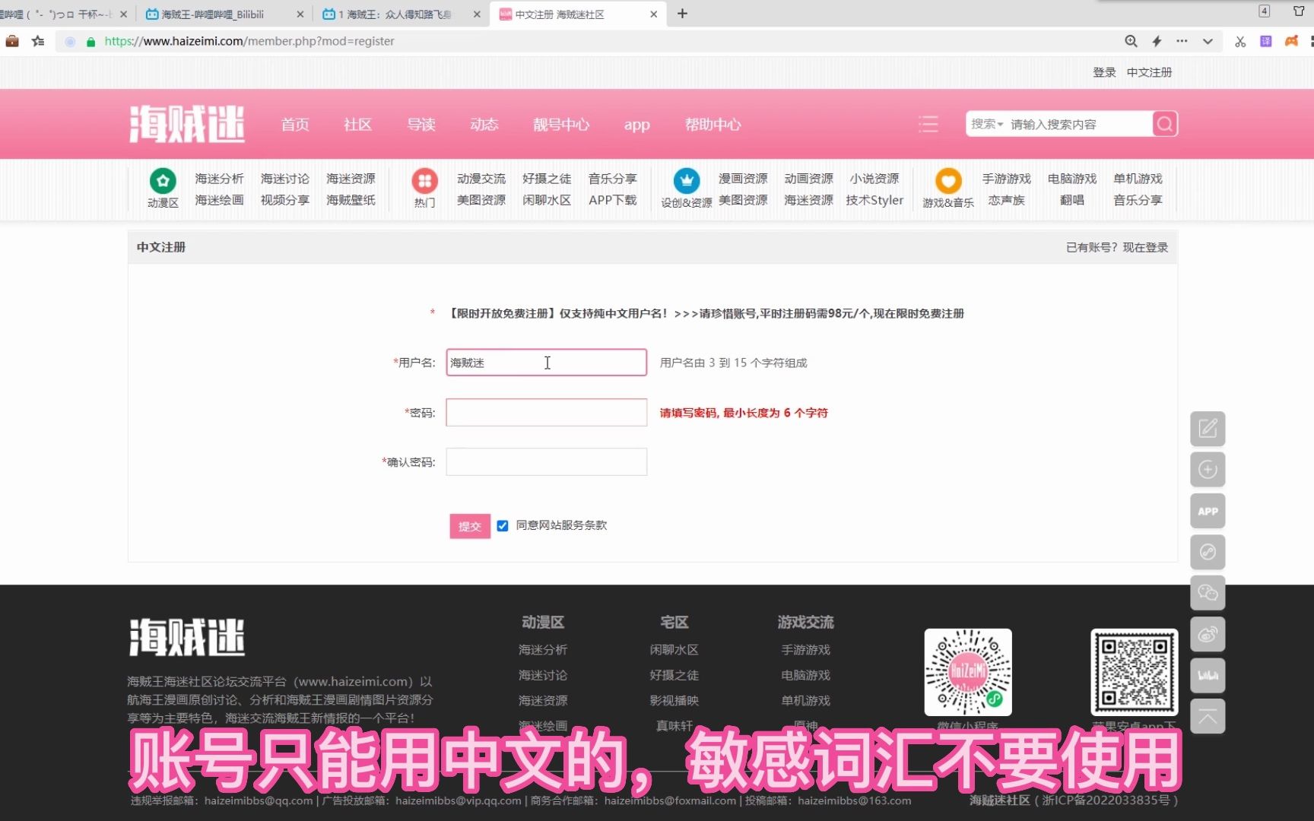Click the green 动漫区 section icon

click(163, 181)
